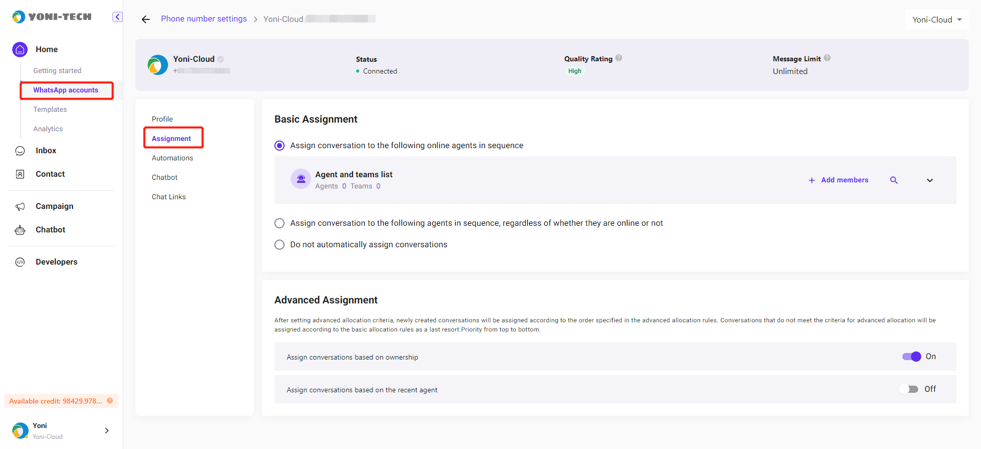Click the Home icon in the sidebar
981x449 pixels.
click(x=20, y=50)
